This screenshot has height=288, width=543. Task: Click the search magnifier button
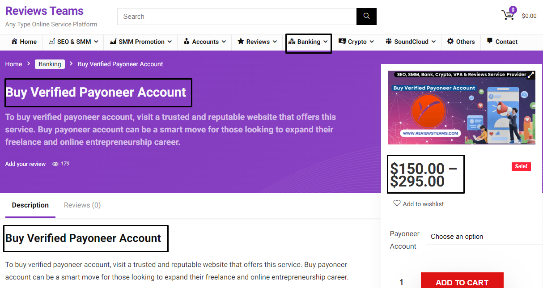(366, 17)
